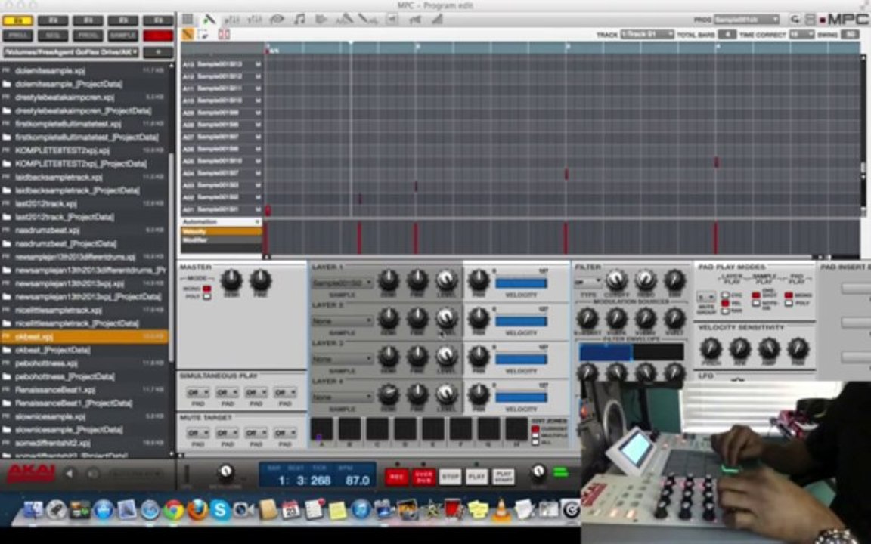Open the music note song mode icon
The width and height of the screenshot is (871, 544).
pos(299,20)
